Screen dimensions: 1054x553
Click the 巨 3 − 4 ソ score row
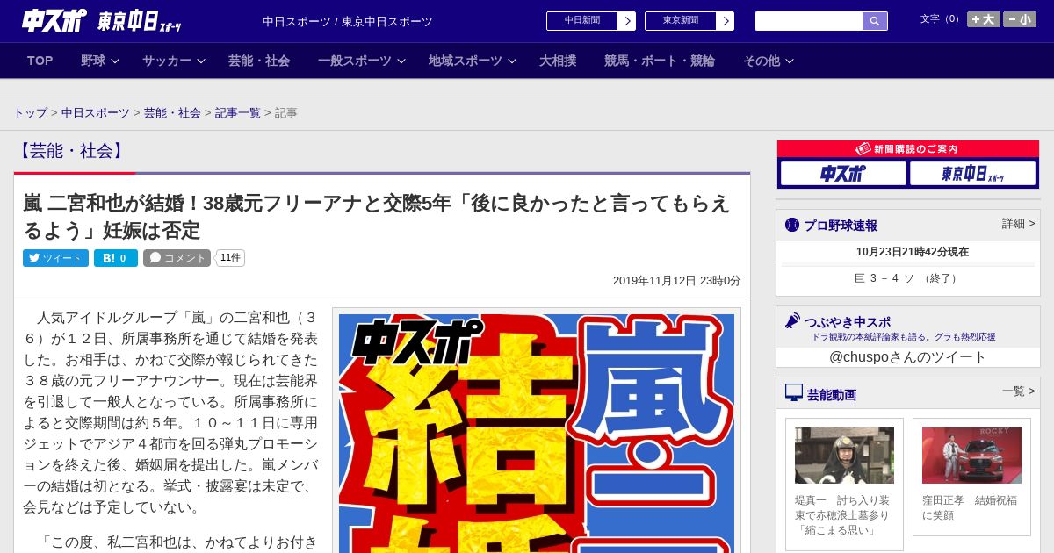click(908, 278)
